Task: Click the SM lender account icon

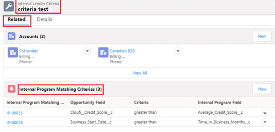Action: pyautogui.click(x=13, y=53)
